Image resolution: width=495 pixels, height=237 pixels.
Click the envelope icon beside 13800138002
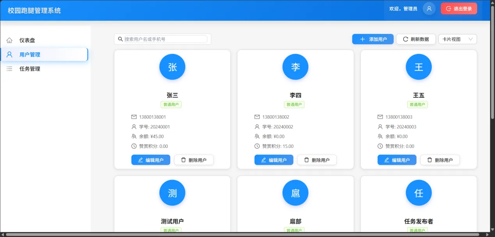(257, 117)
